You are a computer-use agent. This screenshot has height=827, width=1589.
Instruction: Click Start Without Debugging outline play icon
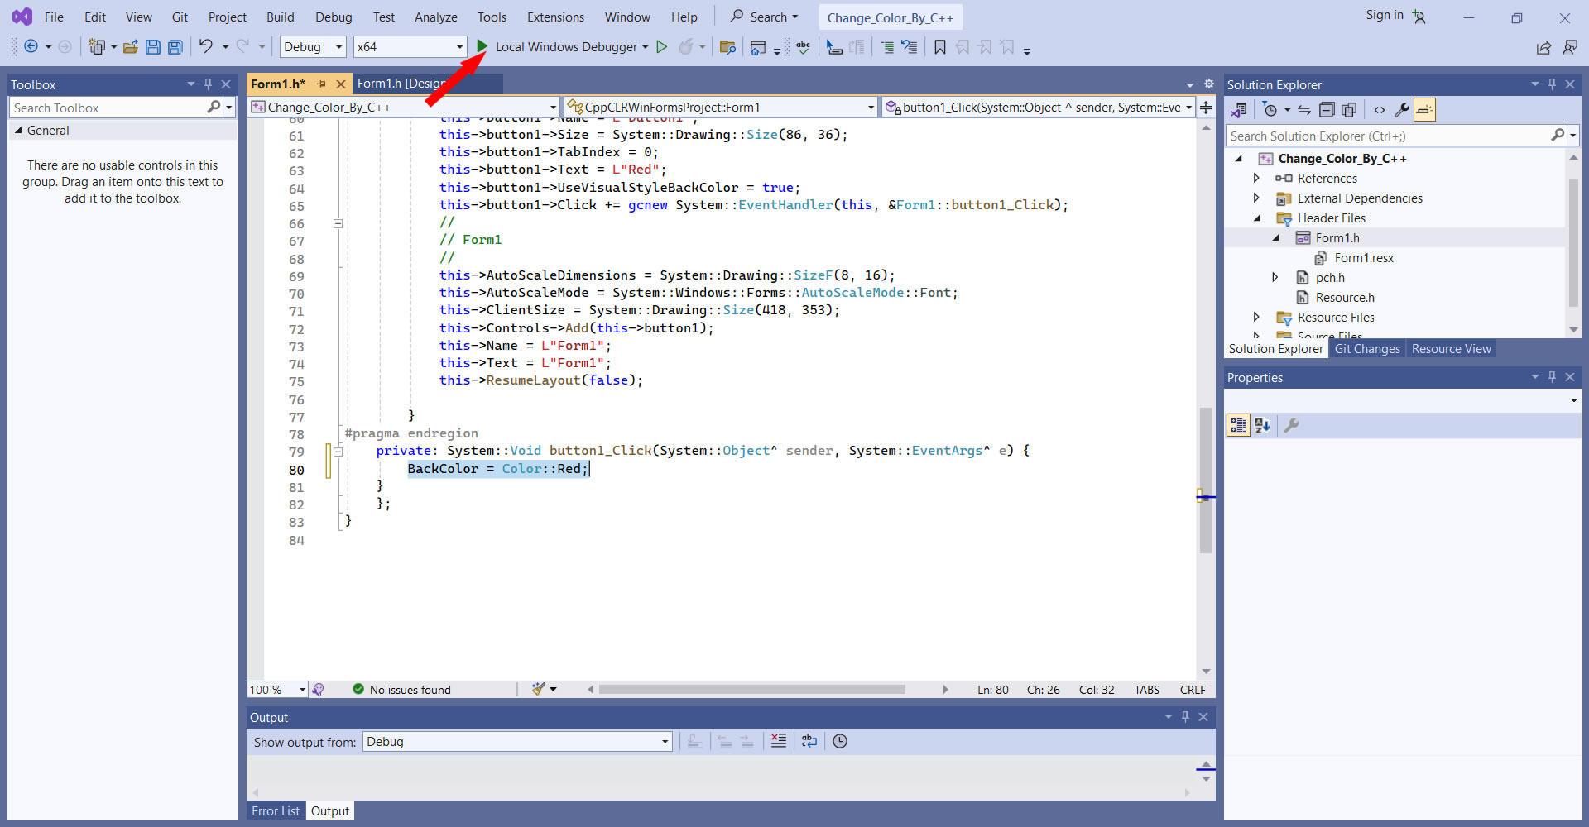(x=661, y=47)
